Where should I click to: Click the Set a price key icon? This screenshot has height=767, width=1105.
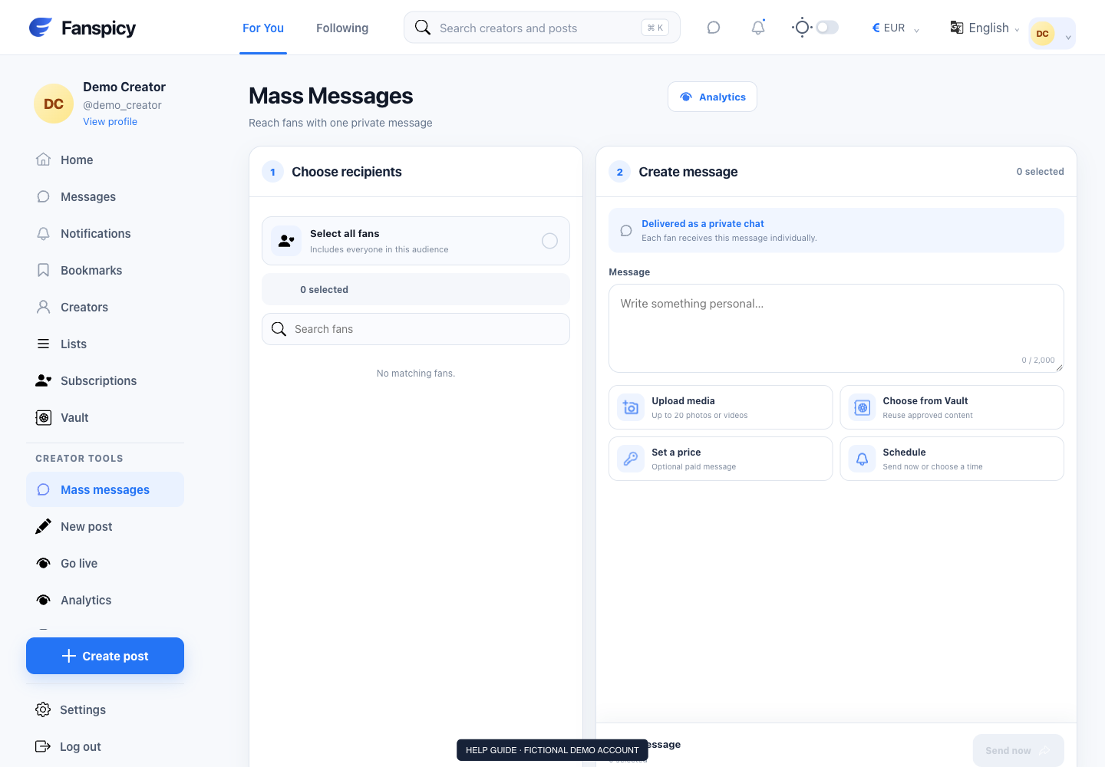[631, 459]
